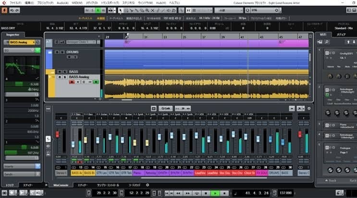Open the Hub(H) menu

pos(161,3)
